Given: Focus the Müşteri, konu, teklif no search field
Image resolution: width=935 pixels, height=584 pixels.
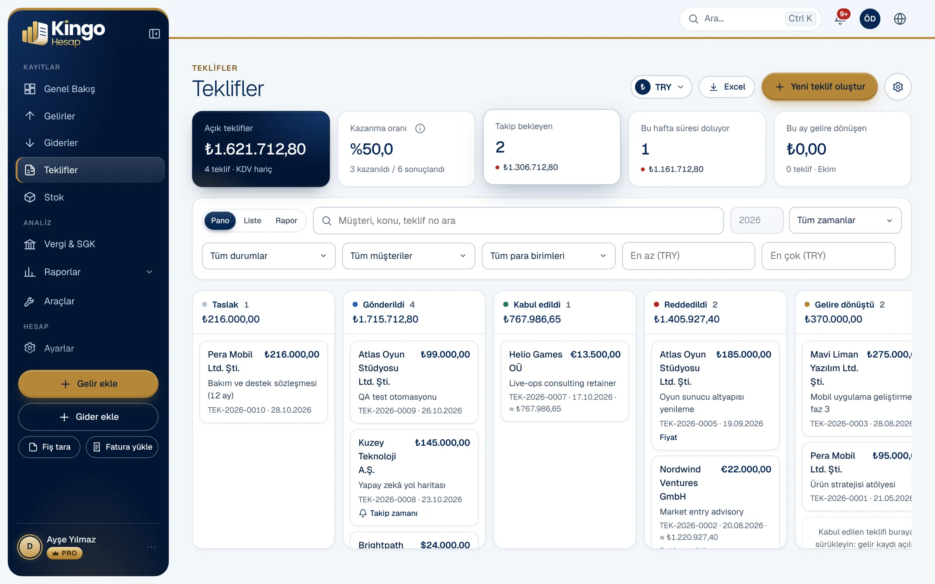Looking at the screenshot, I should point(518,221).
